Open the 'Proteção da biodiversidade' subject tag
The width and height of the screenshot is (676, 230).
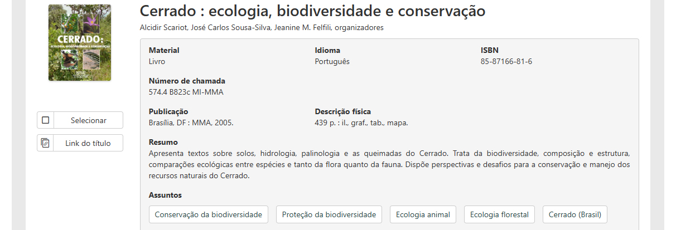coord(329,214)
